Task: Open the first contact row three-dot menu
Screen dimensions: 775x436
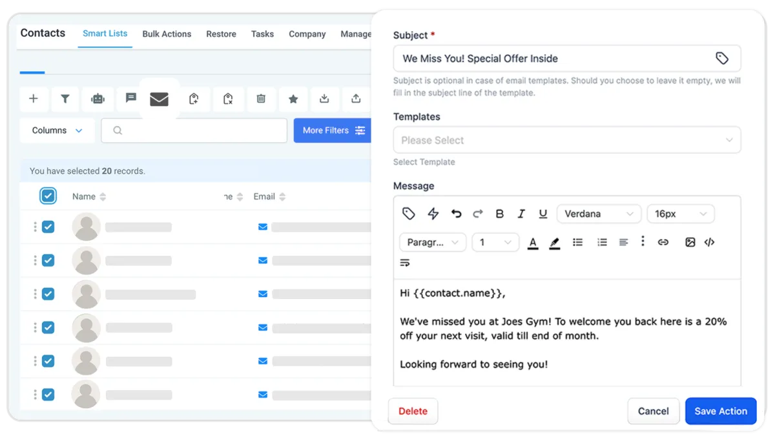Action: [x=35, y=227]
